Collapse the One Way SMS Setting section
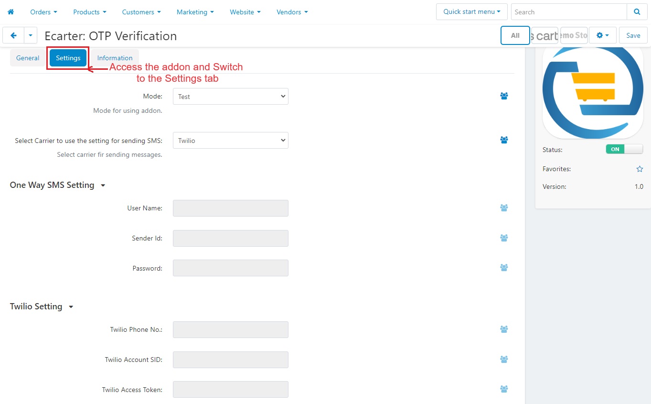651x404 pixels. pyautogui.click(x=57, y=185)
